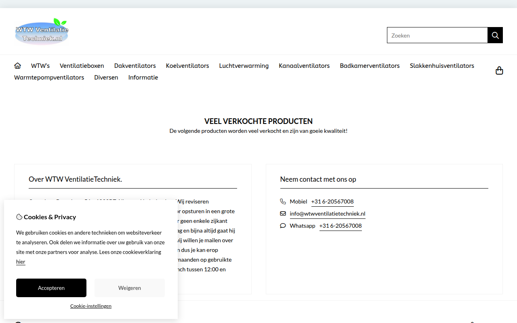
Task: Decline cookies with the Weigeren button
Action: pyautogui.click(x=130, y=288)
